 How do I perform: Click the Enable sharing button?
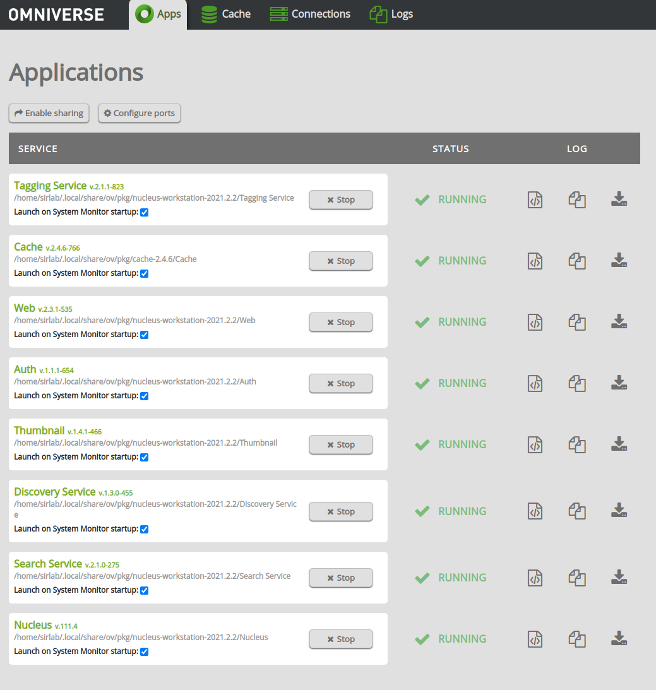(49, 113)
